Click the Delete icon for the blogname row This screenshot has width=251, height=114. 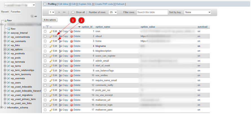(x=72, y=46)
